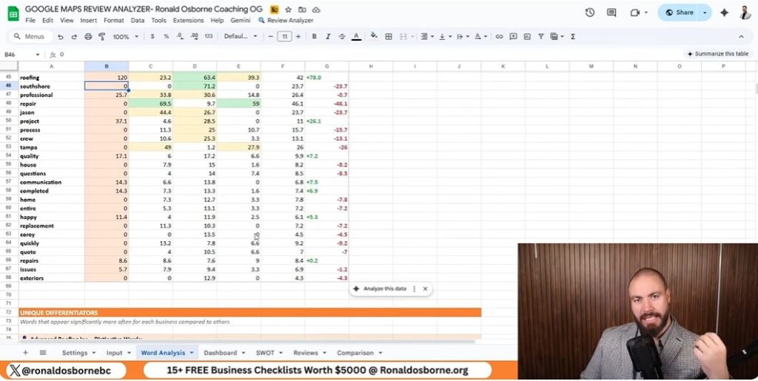
Task: Open the Borders tool
Action: click(388, 37)
